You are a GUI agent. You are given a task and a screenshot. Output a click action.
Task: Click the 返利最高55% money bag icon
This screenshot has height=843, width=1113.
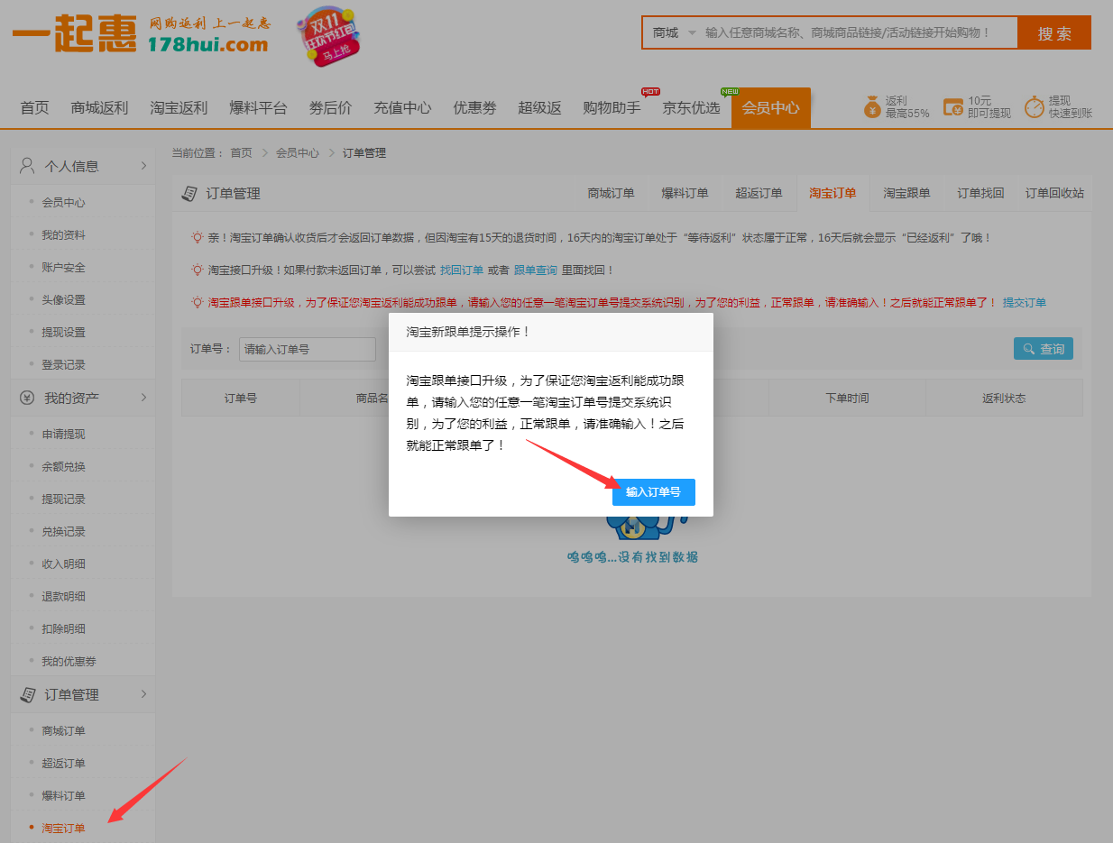click(x=872, y=107)
